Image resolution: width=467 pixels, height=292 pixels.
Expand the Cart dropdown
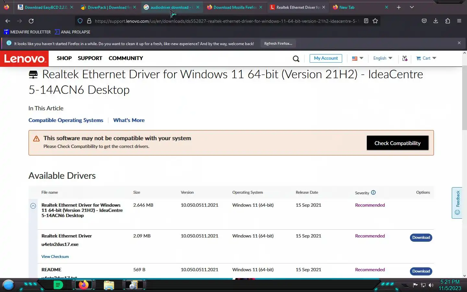426,58
